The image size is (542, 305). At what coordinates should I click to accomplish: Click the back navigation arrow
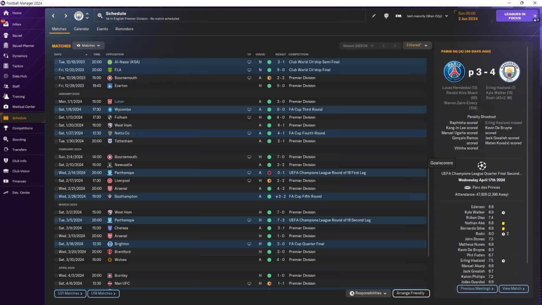[53, 16]
